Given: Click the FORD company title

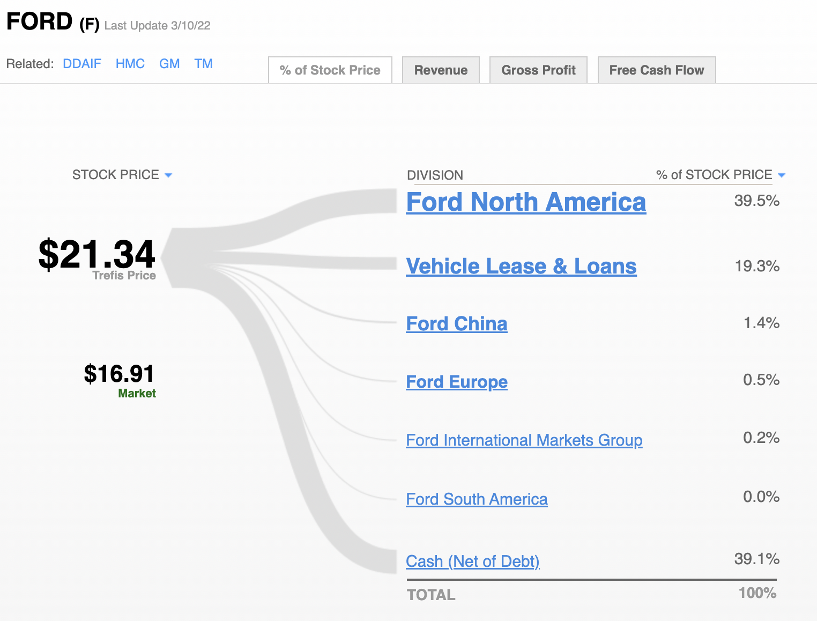Looking at the screenshot, I should 39,22.
